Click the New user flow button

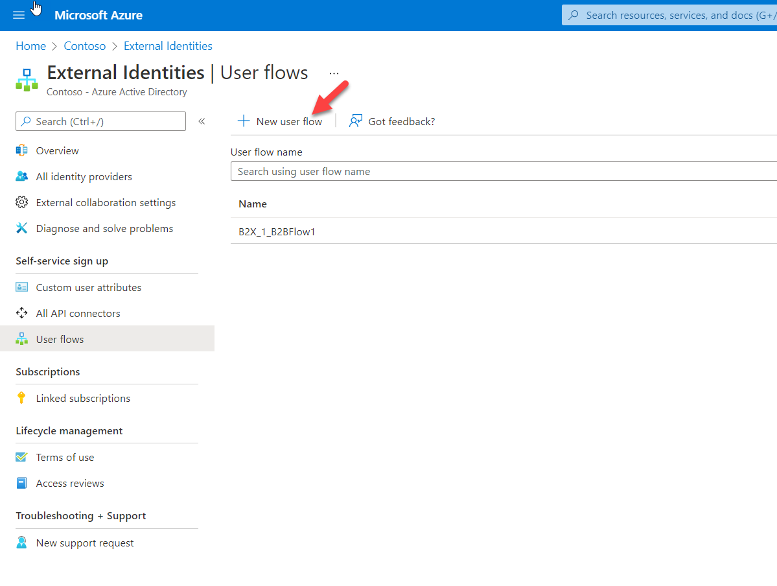click(x=280, y=121)
